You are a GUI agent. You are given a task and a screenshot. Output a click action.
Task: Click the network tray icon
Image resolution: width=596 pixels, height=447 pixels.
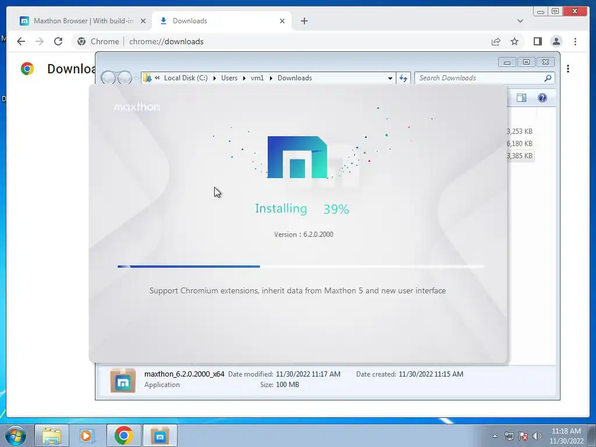(509, 436)
